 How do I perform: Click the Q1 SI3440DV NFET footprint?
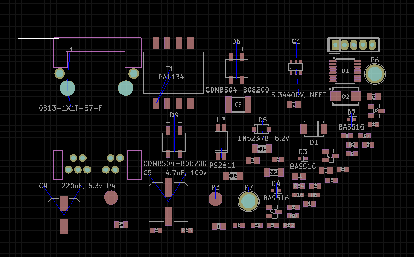[x=296, y=67]
